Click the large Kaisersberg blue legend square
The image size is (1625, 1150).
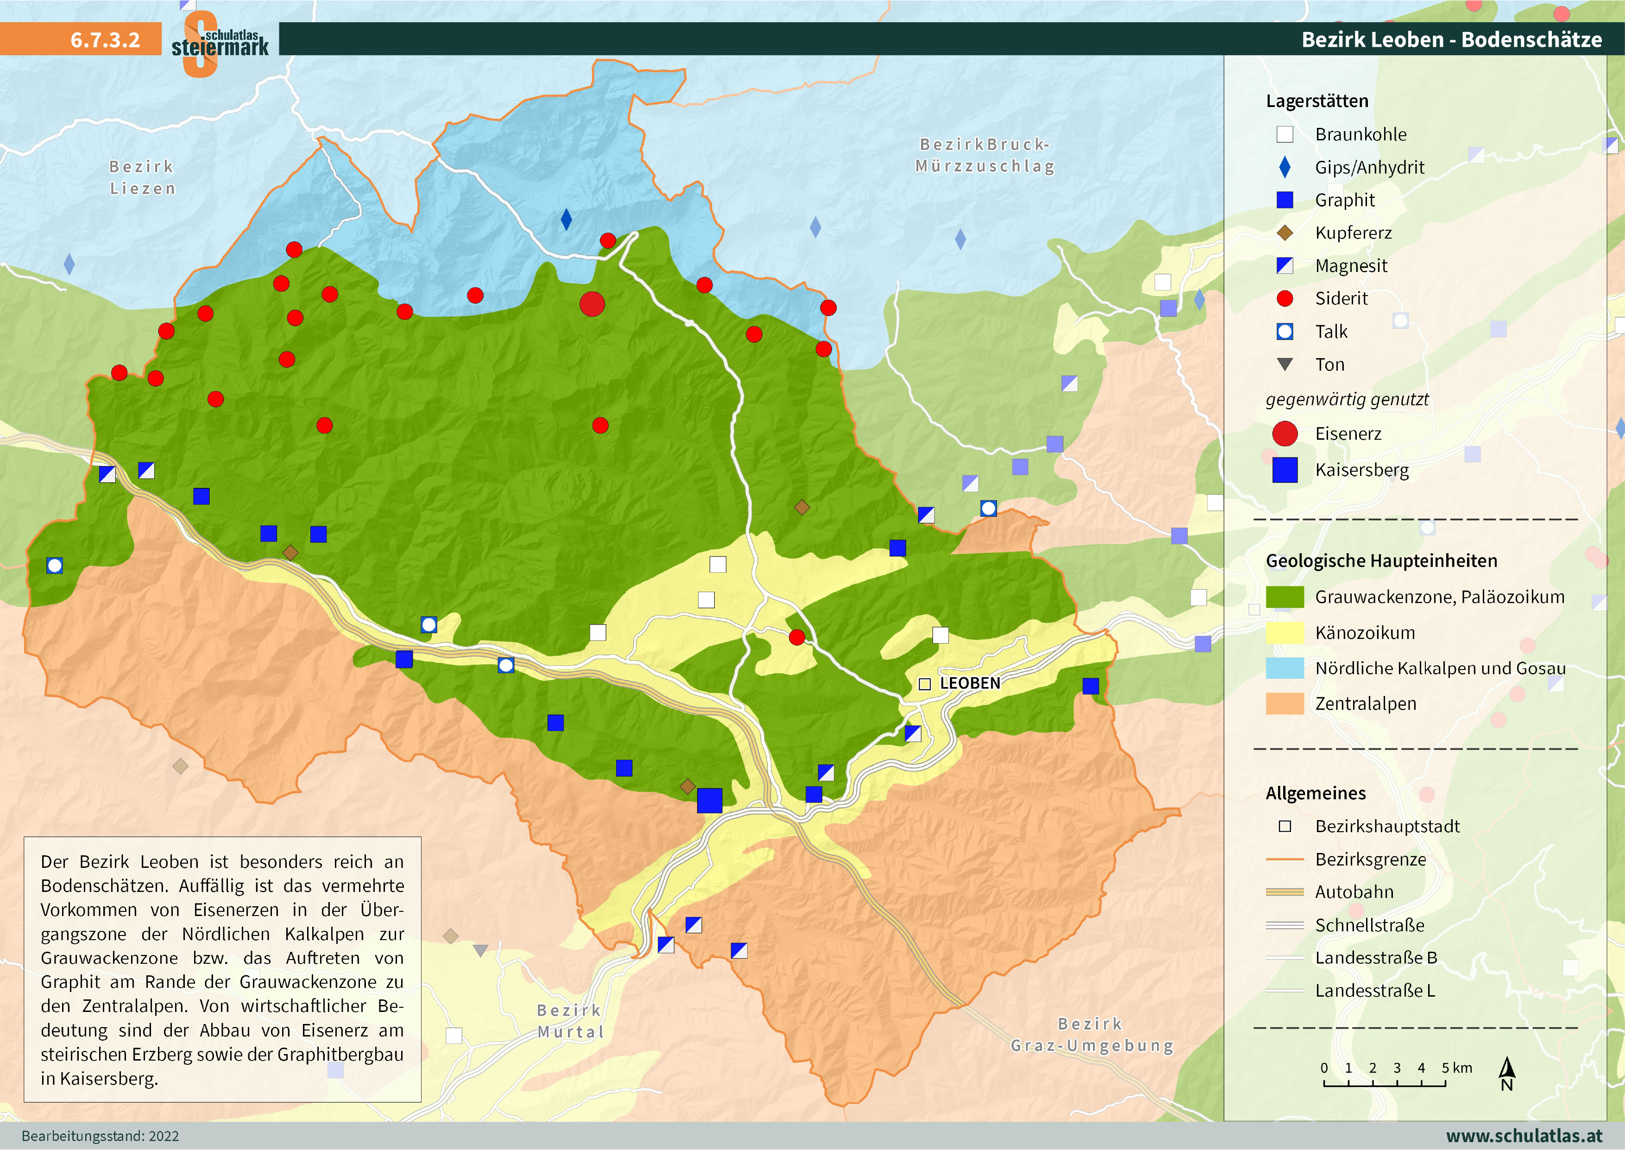coord(1285,469)
